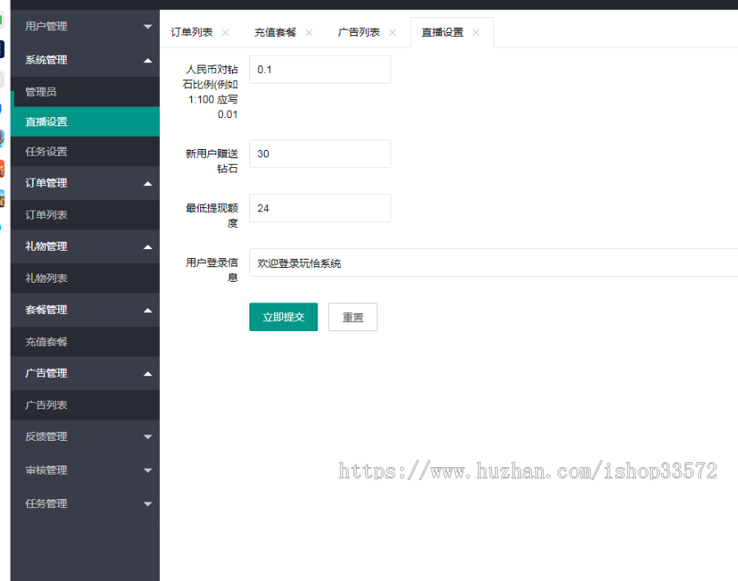This screenshot has height=581, width=738.
Task: Click the 礼物管理 sidebar heading
Action: point(85,247)
